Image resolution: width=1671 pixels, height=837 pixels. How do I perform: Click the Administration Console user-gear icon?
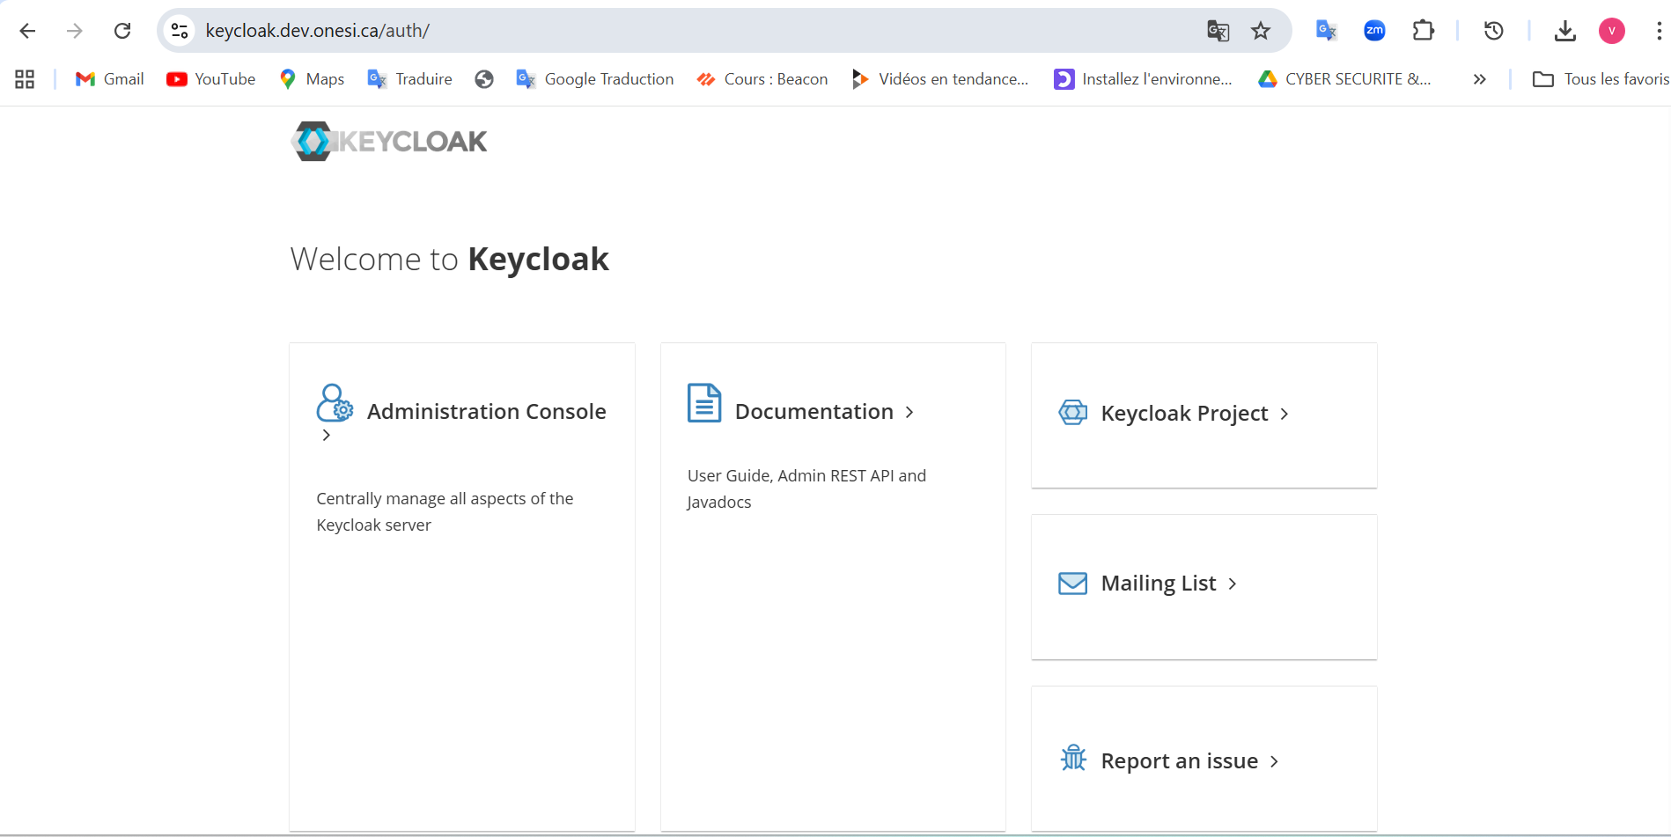click(335, 403)
